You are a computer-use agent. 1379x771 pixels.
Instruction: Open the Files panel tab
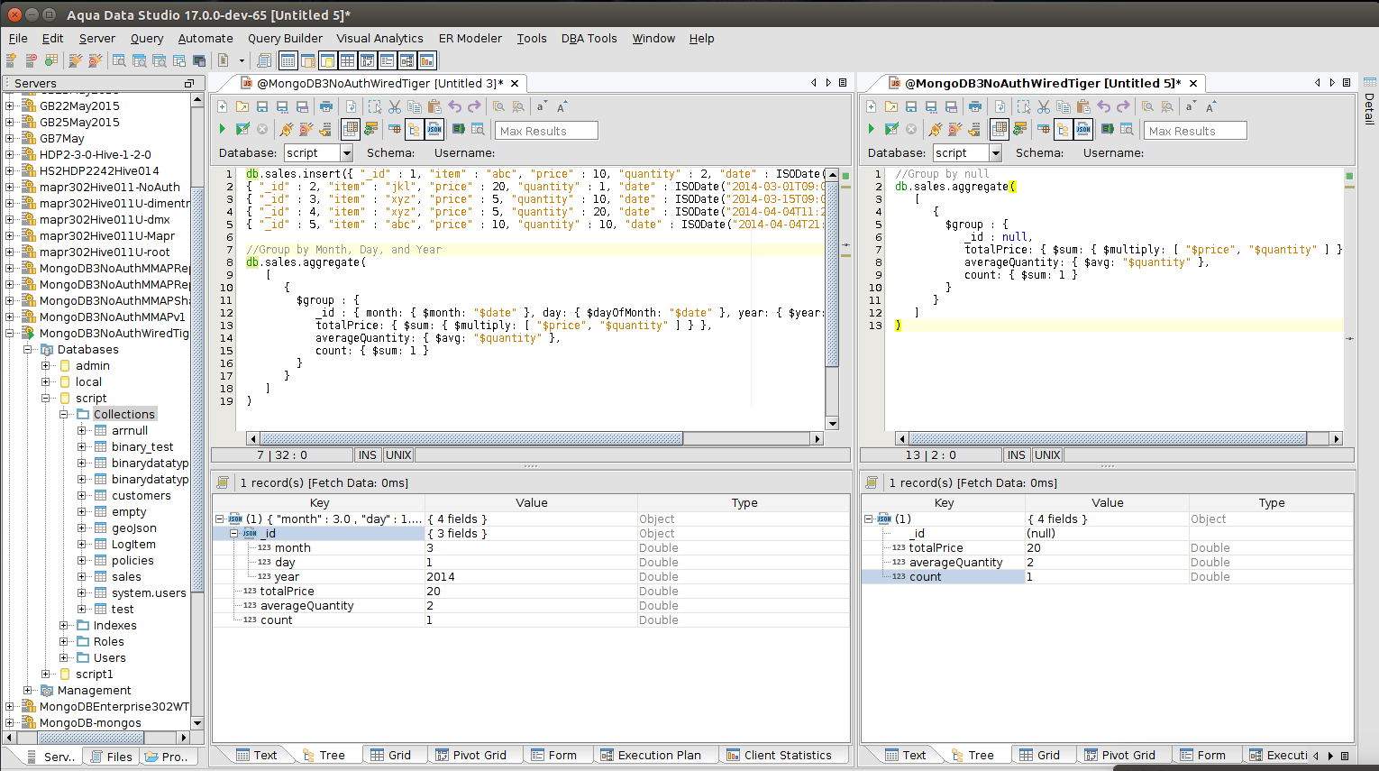click(111, 757)
